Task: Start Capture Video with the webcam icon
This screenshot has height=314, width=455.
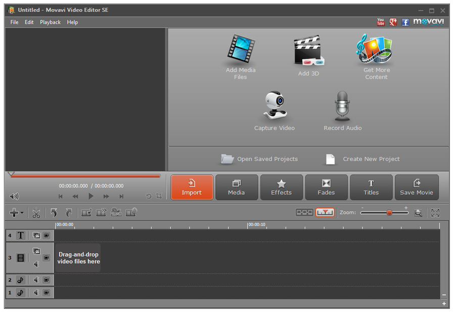Action: pos(275,105)
